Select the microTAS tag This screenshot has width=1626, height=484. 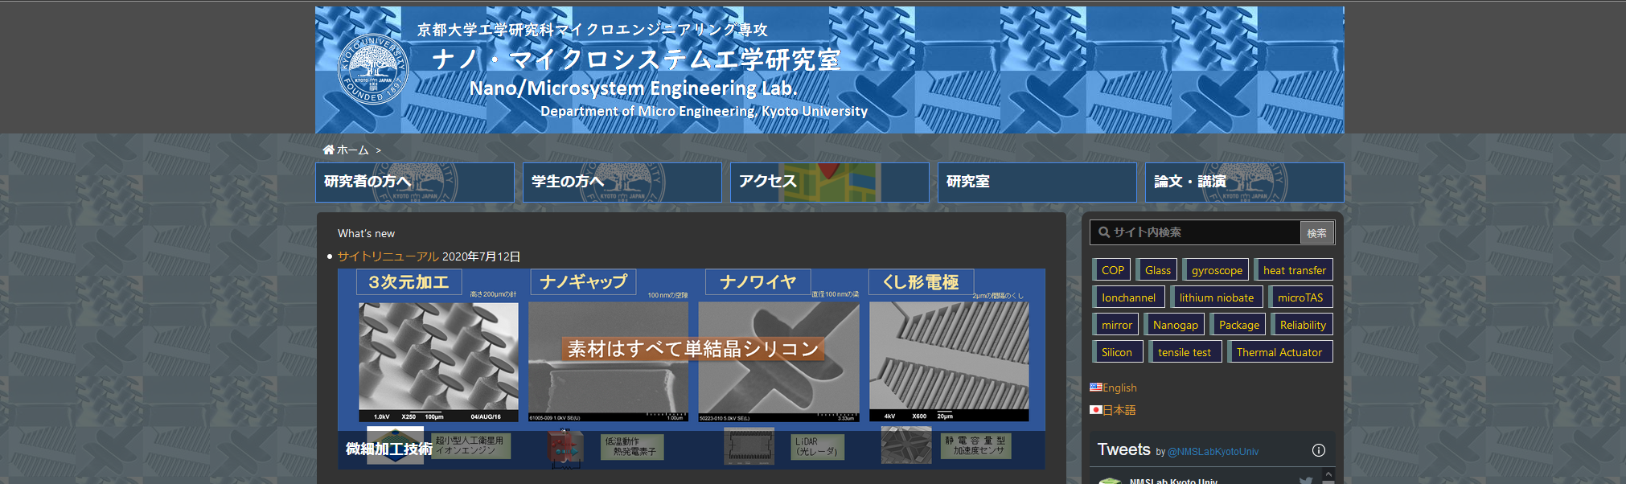pyautogui.click(x=1300, y=297)
